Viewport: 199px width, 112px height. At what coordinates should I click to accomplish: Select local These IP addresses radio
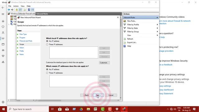click(x=47, y=44)
